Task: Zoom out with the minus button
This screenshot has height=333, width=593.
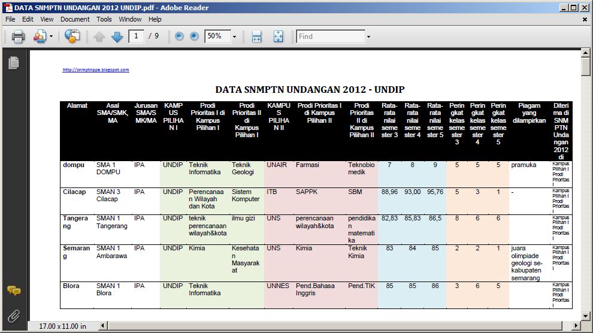Action: (x=179, y=37)
